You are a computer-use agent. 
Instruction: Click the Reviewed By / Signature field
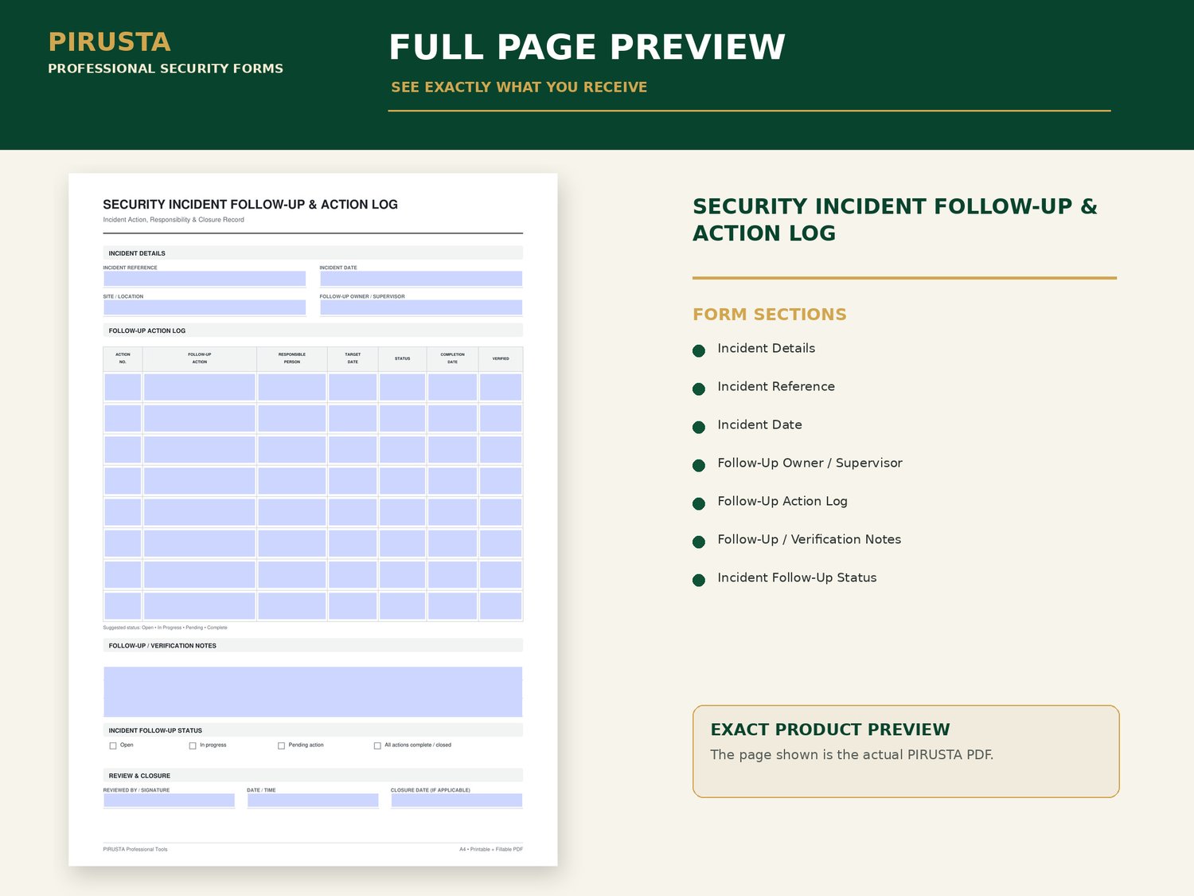(169, 800)
